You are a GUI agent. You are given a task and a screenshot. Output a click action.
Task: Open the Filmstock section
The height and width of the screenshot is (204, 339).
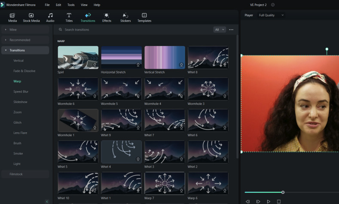25,174
